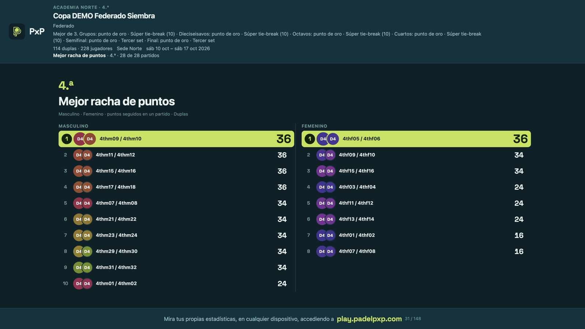Click the page counter 31 / 148
The width and height of the screenshot is (585, 329).
413,319
